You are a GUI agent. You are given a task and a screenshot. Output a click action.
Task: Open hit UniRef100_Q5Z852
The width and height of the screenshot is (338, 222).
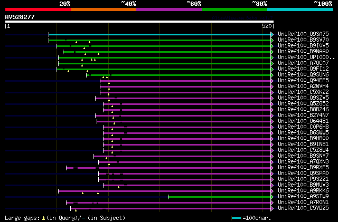[303, 104]
